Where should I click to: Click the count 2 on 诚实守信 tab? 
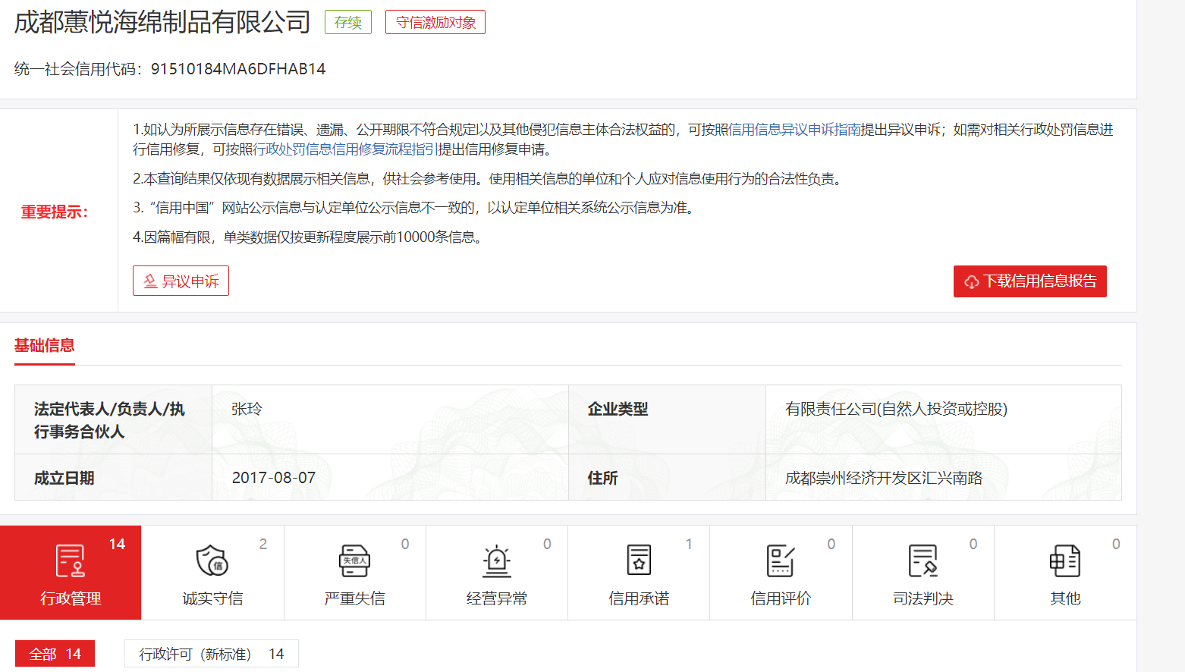(x=263, y=544)
